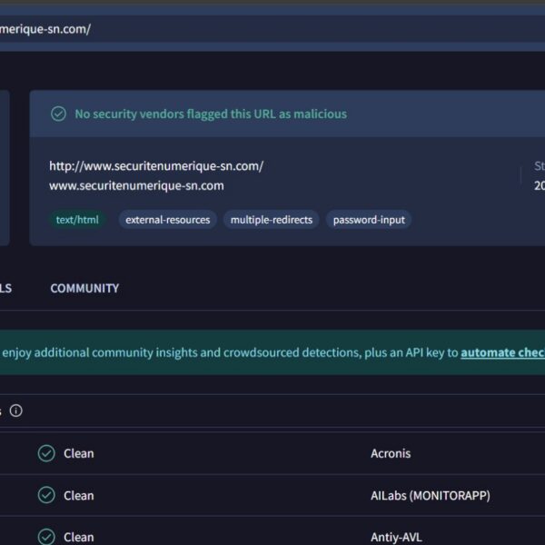The width and height of the screenshot is (545, 545).
Task: Open the partially visible Details tab
Action: point(5,288)
